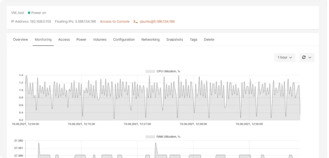Click the ubuntu@5.188.134.196 SSH link
This screenshot has width=329, height=158.
pyautogui.click(x=157, y=22)
